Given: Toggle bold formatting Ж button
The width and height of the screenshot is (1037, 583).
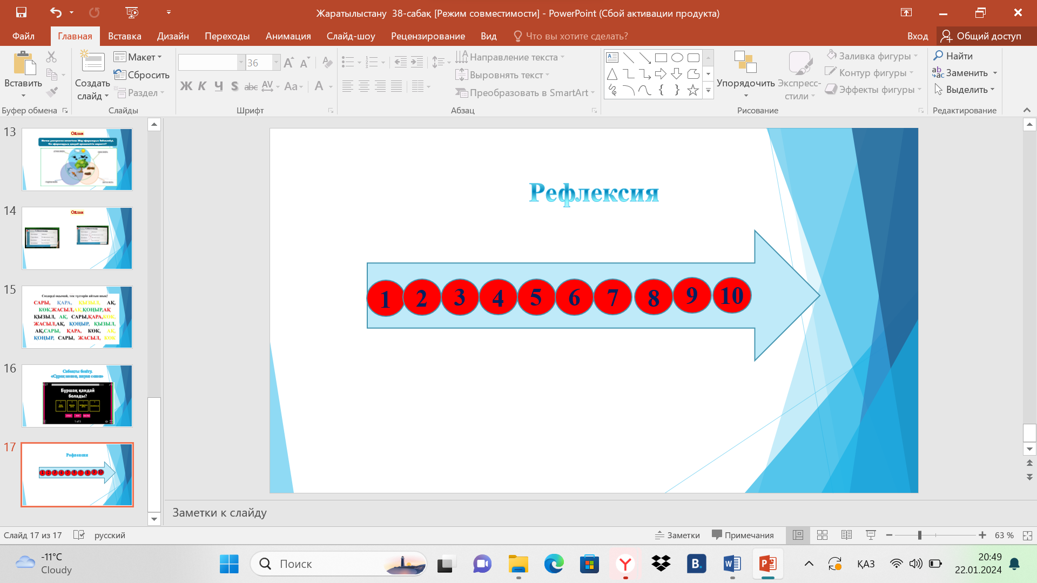Looking at the screenshot, I should point(186,86).
